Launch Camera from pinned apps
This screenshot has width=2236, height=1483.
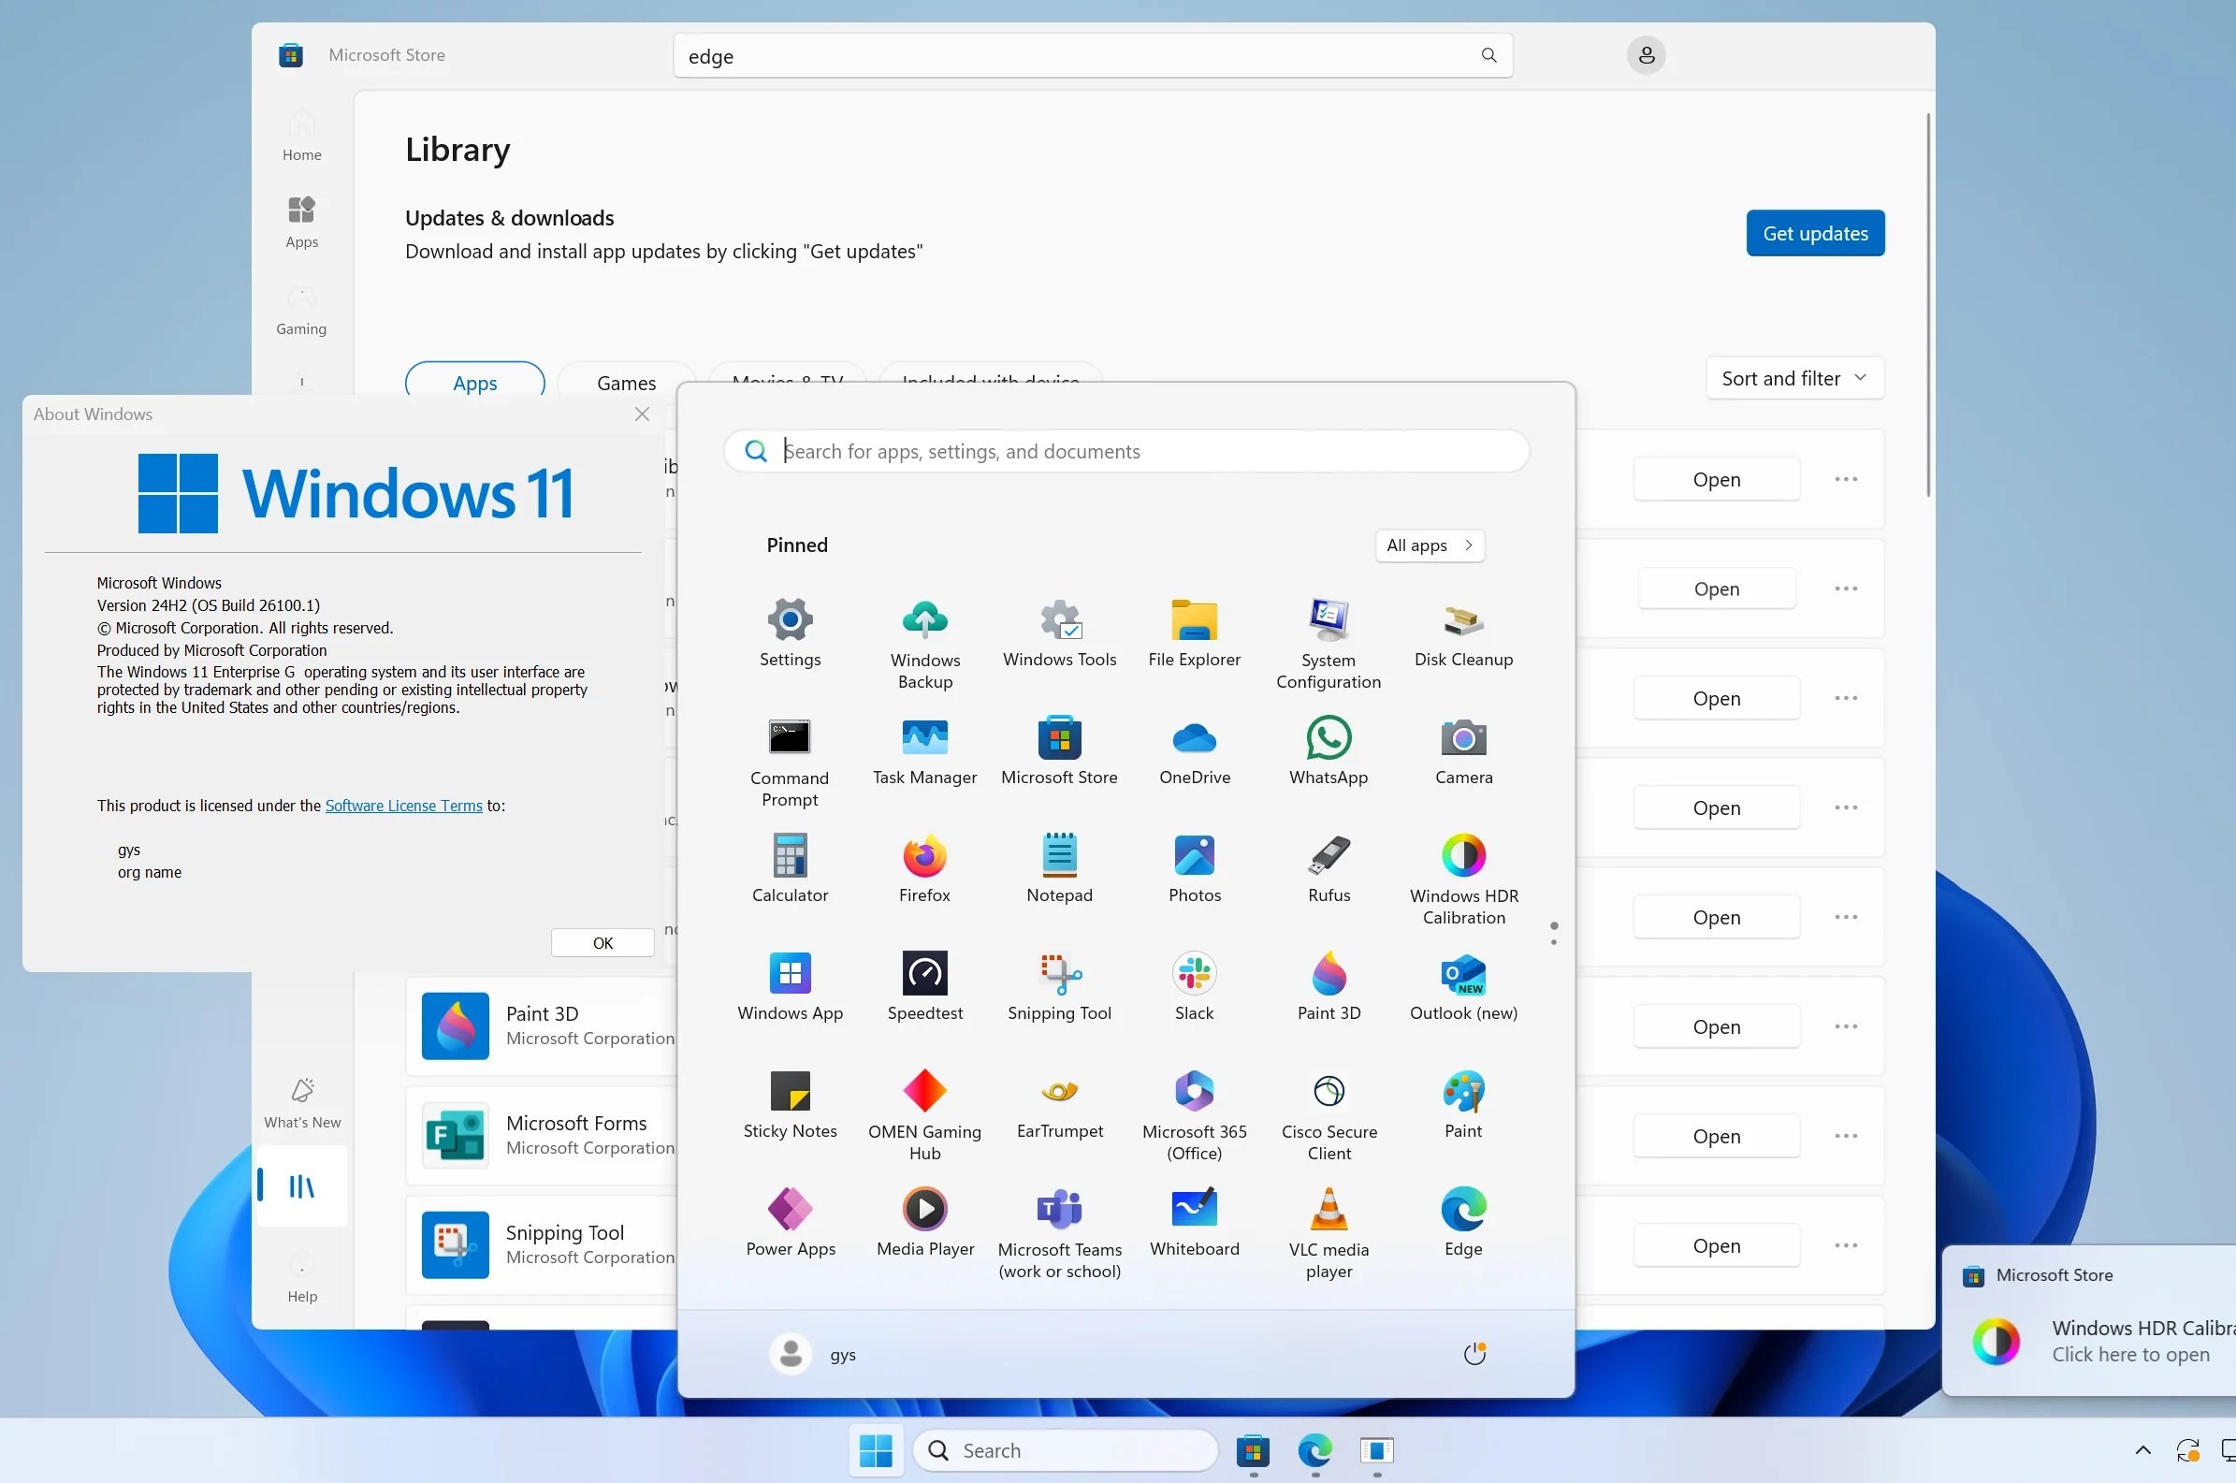coord(1463,751)
